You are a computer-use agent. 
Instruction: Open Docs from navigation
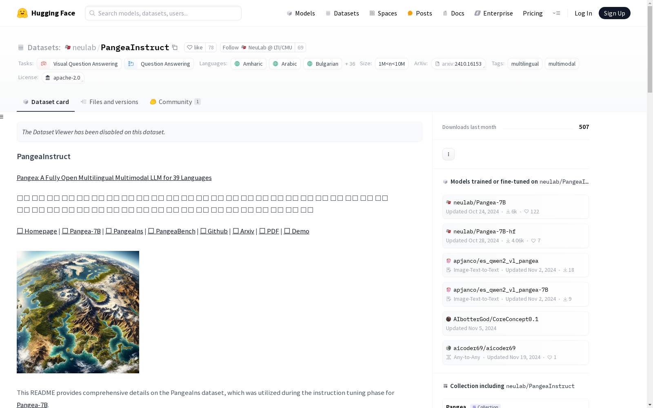tap(453, 13)
